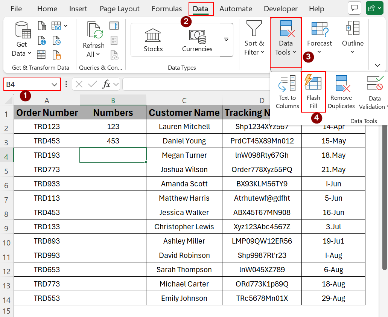This screenshot has width=388, height=317.
Task: Switch to the Formulas tab
Action: click(x=167, y=9)
